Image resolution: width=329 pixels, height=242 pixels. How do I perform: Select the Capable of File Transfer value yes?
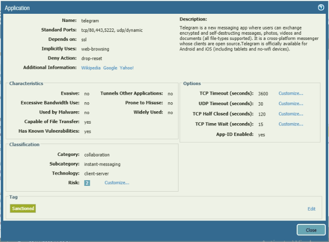tap(87, 122)
